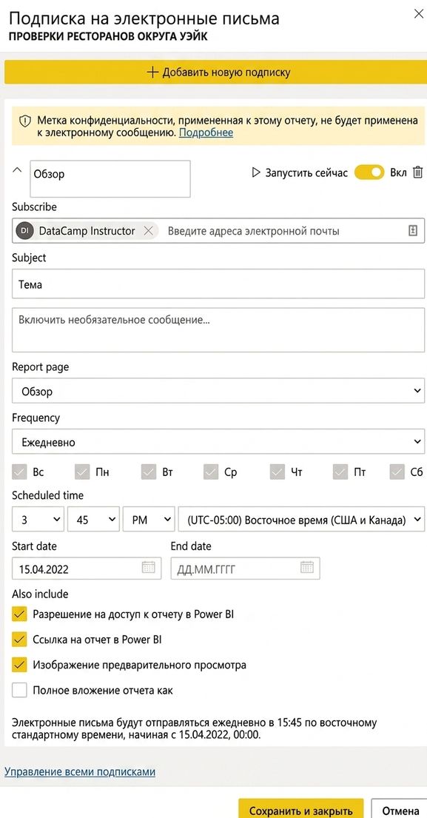Click the Сохранить и закрыть button
Screen dimensions: 427x818
(x=301, y=811)
